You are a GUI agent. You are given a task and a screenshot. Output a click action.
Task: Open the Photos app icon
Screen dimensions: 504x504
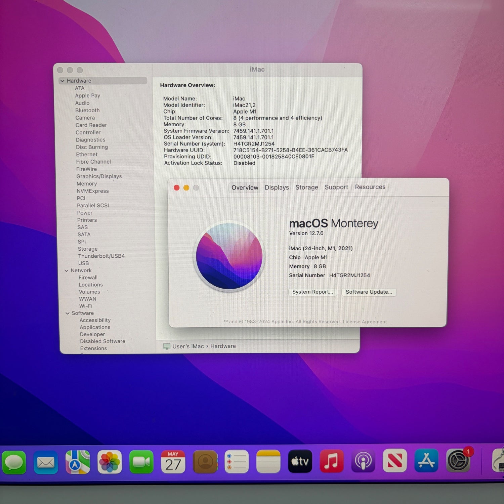tap(110, 462)
